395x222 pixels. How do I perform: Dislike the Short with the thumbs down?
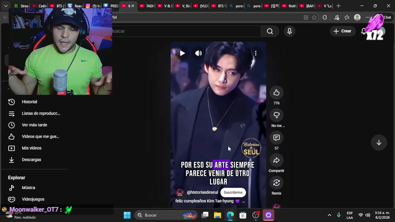click(x=276, y=115)
